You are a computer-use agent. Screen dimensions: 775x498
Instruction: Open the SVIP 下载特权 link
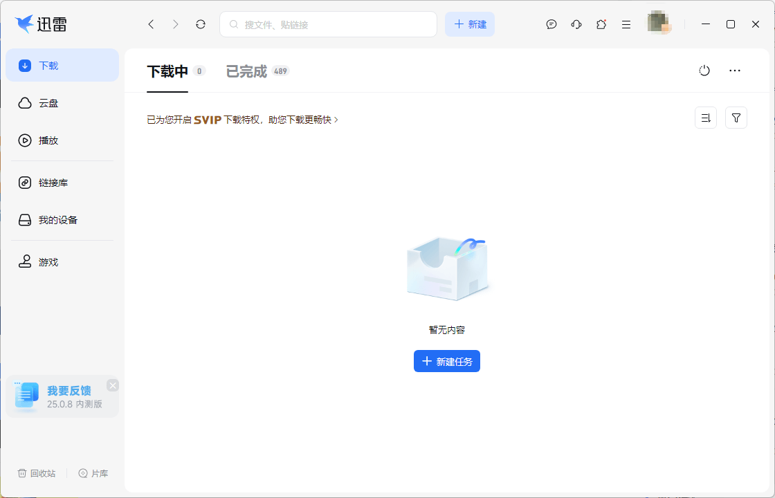pyautogui.click(x=243, y=120)
